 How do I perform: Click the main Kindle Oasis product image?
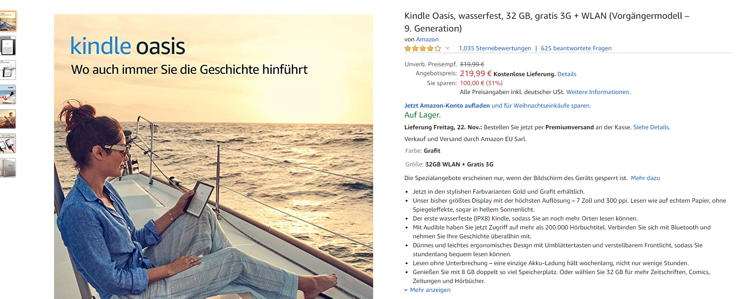[x=213, y=157]
